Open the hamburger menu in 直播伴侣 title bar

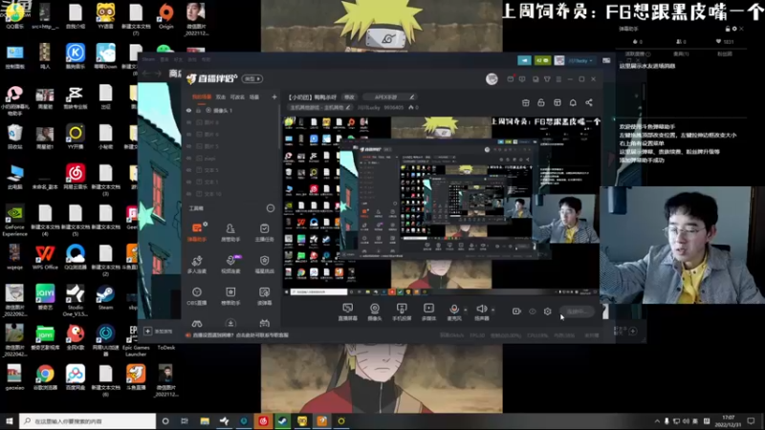click(x=558, y=79)
